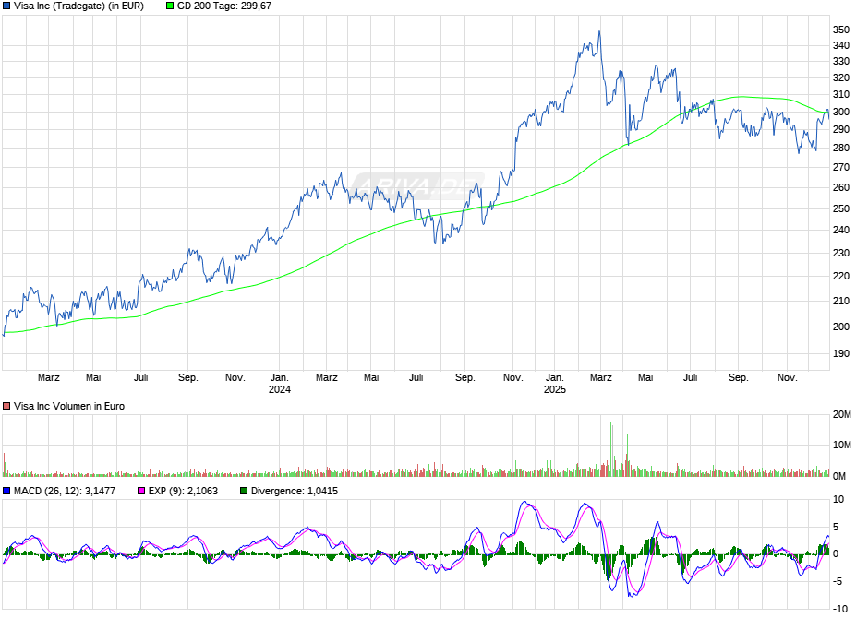Select the 'Visa Inc Volumen in Euro' label
Screen dimensions: 868x618
tap(69, 406)
